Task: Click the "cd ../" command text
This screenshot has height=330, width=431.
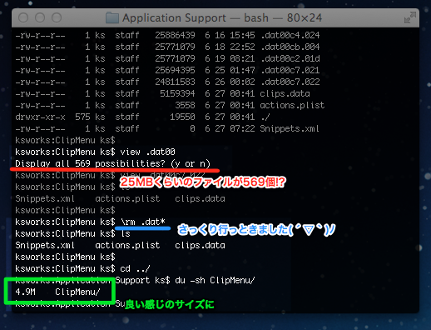Action: tap(135, 268)
